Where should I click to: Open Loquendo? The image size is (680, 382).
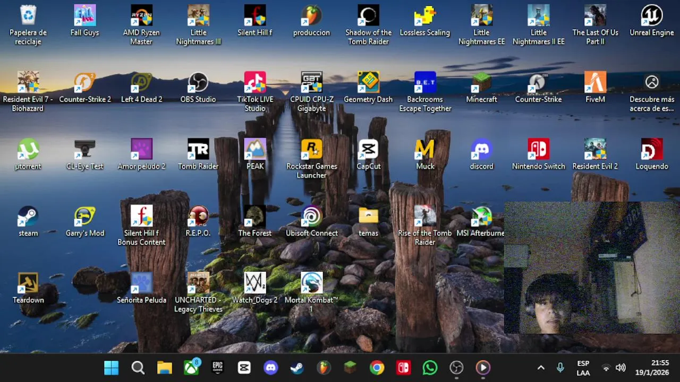652,154
